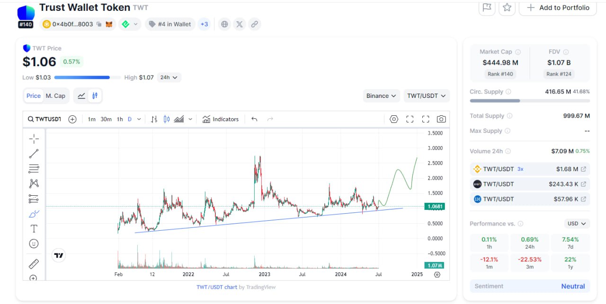The width and height of the screenshot is (606, 304).
Task: Open the website globe icon
Action: (x=225, y=24)
